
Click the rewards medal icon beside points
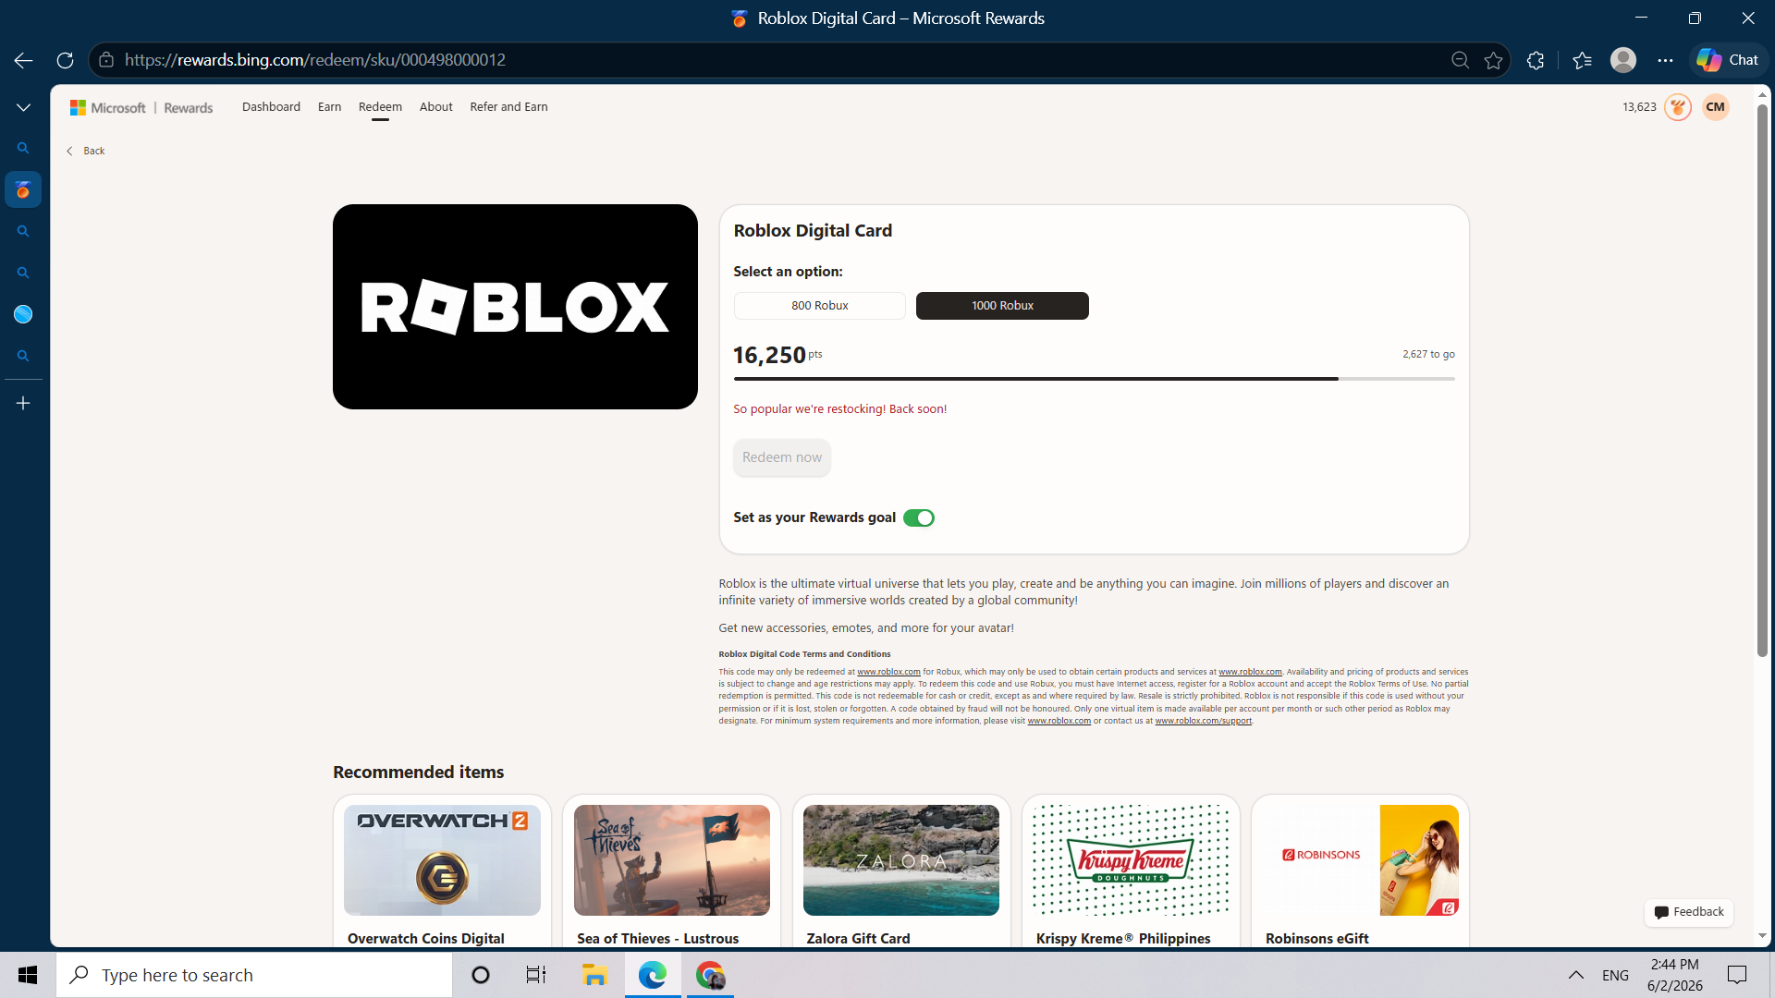(1678, 107)
